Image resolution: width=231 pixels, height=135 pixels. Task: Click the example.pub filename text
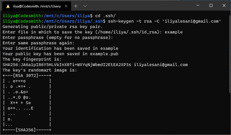coord(104,54)
